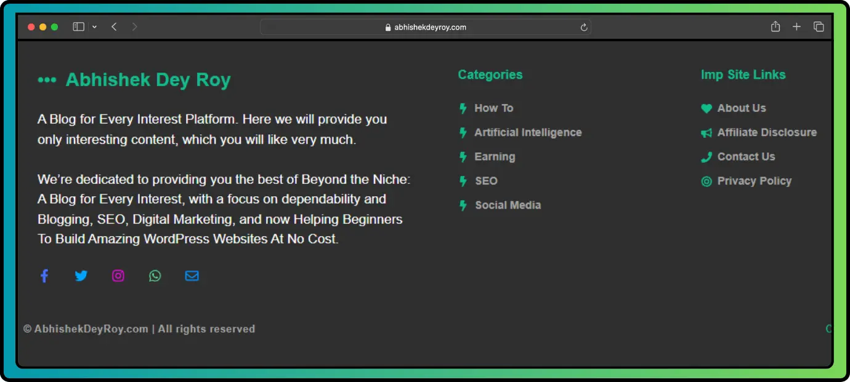Open the Social Media category
850x382 pixels.
[508, 205]
